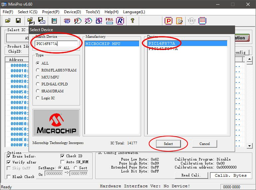This screenshot has height=190, width=256.
Task: Click the 25 SPI flash icon
Action: [88, 21]
